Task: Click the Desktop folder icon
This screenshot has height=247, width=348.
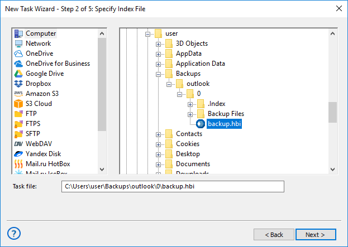Action: click(169, 154)
